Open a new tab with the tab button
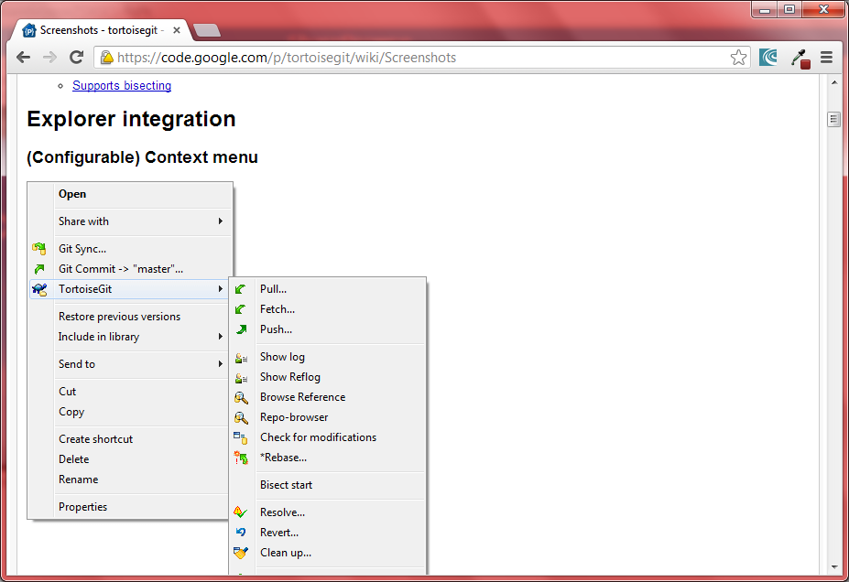 pyautogui.click(x=207, y=30)
